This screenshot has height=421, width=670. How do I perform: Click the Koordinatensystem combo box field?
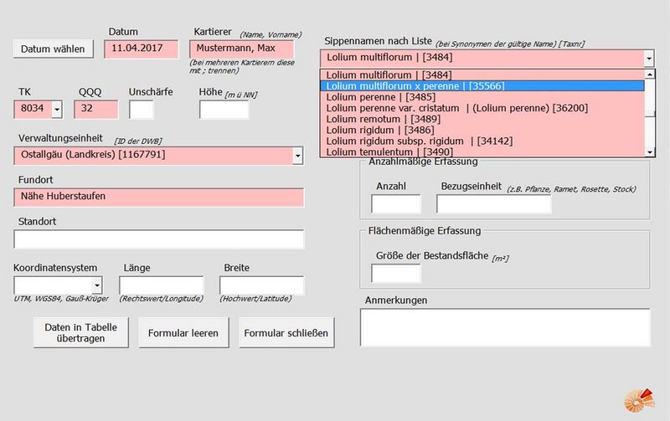(54, 285)
